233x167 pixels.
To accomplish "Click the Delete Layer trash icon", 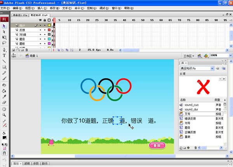I will pos(26,50).
